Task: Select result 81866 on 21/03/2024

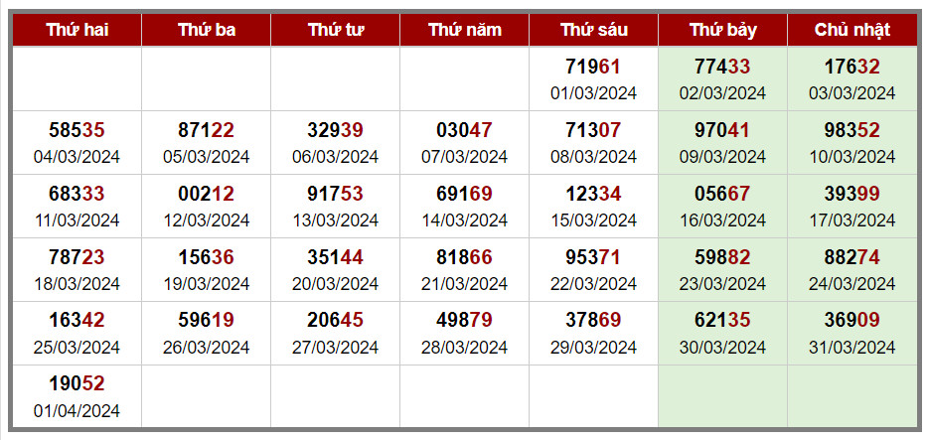Action: (x=465, y=270)
